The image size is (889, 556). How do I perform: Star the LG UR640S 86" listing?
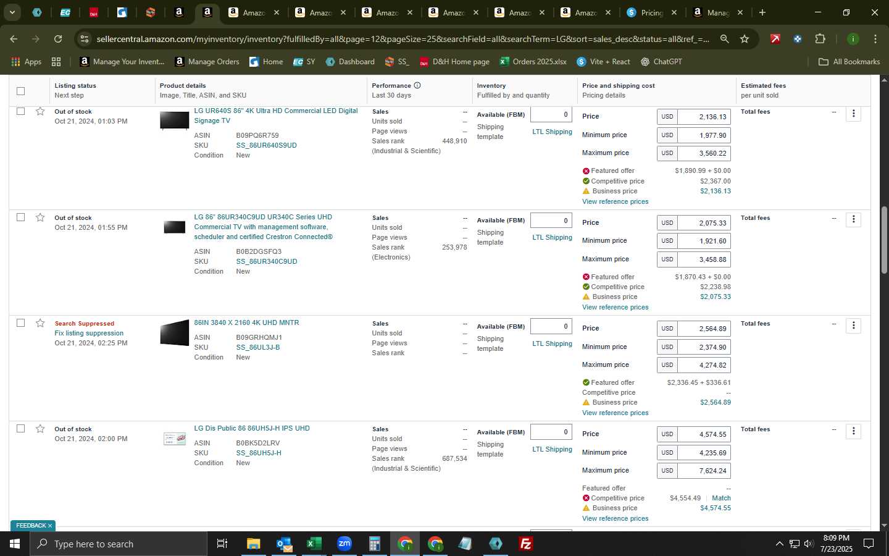[40, 111]
